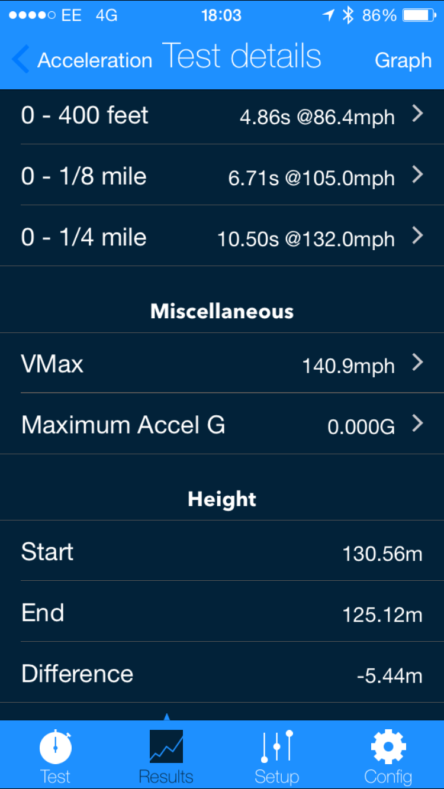This screenshot has height=789, width=444.
Task: Tap the Test stopwatch icon
Action: click(x=56, y=748)
